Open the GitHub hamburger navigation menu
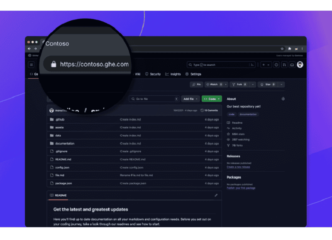 click(32, 65)
